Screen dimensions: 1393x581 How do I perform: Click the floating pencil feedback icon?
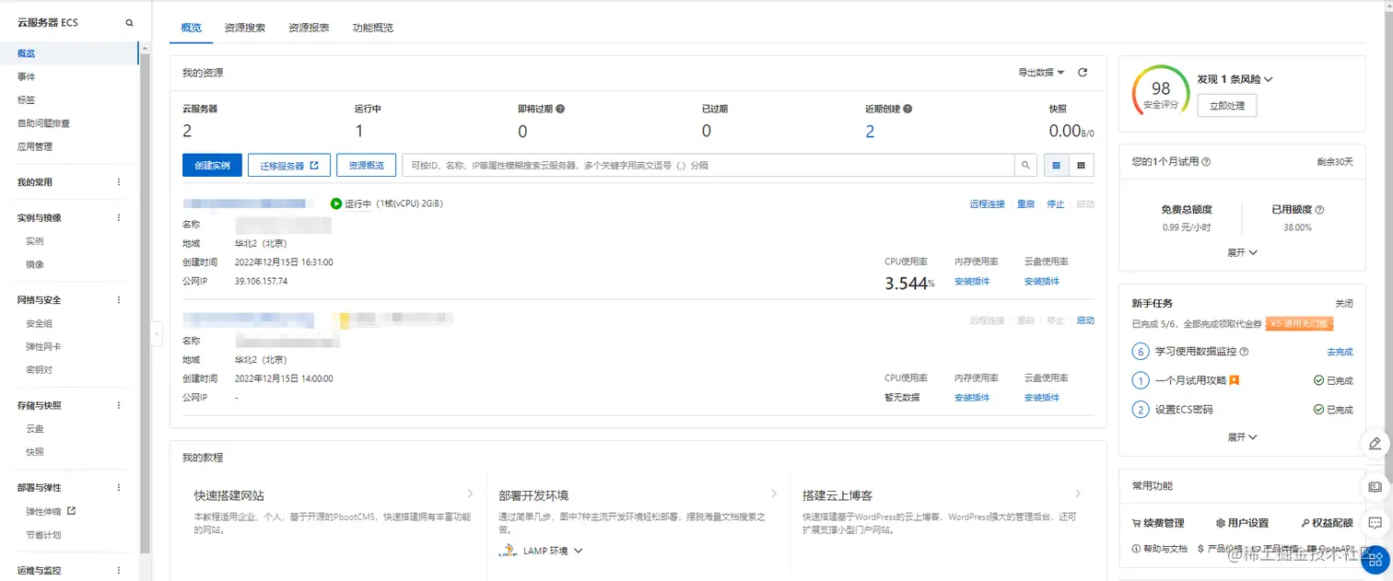pos(1375,444)
